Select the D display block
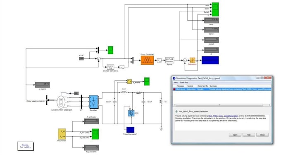This screenshot has width=281, height=155. click(x=212, y=50)
